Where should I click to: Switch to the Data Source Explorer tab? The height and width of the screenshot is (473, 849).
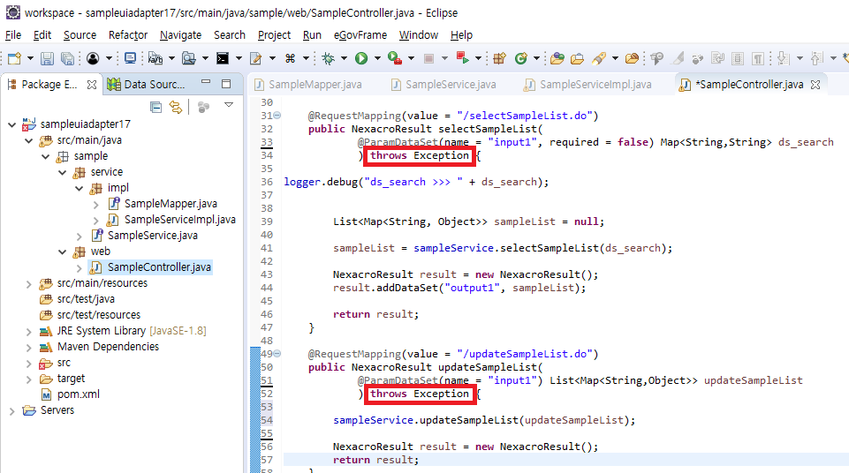click(x=154, y=85)
